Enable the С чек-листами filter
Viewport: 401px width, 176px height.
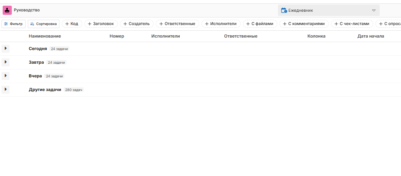[x=351, y=24]
